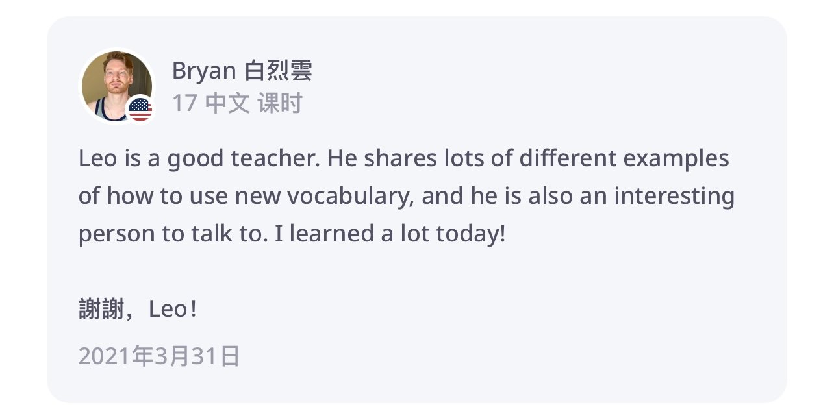Viewport: 834px width, 420px height.
Task: Click the Chinese name 白烈雲
Action: 278,71
